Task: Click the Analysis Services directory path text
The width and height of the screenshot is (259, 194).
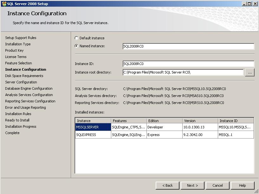Action: 173,96
